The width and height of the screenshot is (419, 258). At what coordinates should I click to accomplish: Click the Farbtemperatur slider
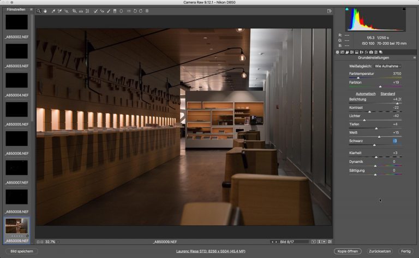coord(375,78)
